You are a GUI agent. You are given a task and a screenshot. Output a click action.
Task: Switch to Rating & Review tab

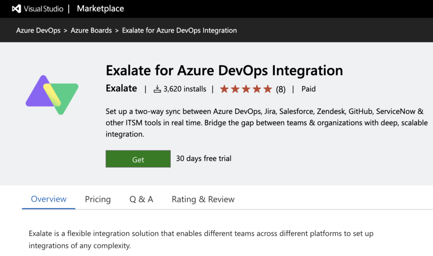pyautogui.click(x=203, y=199)
